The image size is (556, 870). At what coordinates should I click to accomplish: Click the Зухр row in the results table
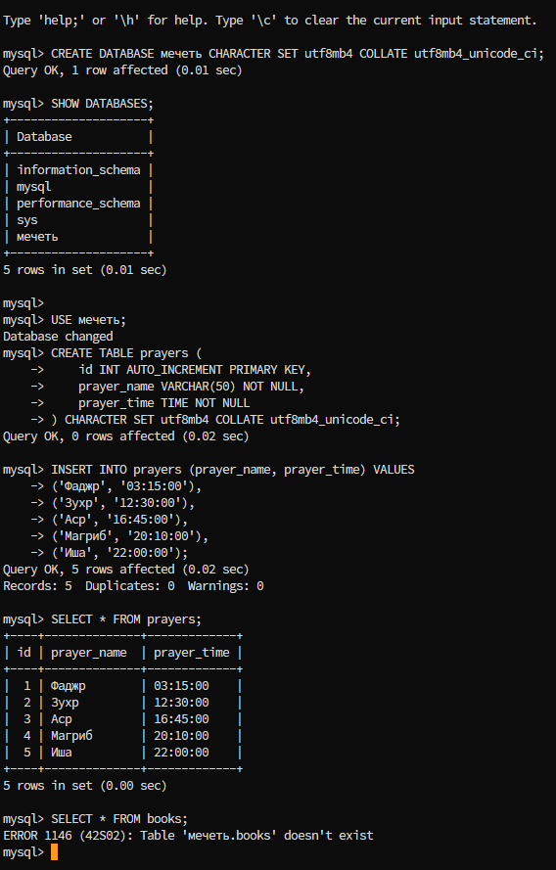pyautogui.click(x=122, y=703)
